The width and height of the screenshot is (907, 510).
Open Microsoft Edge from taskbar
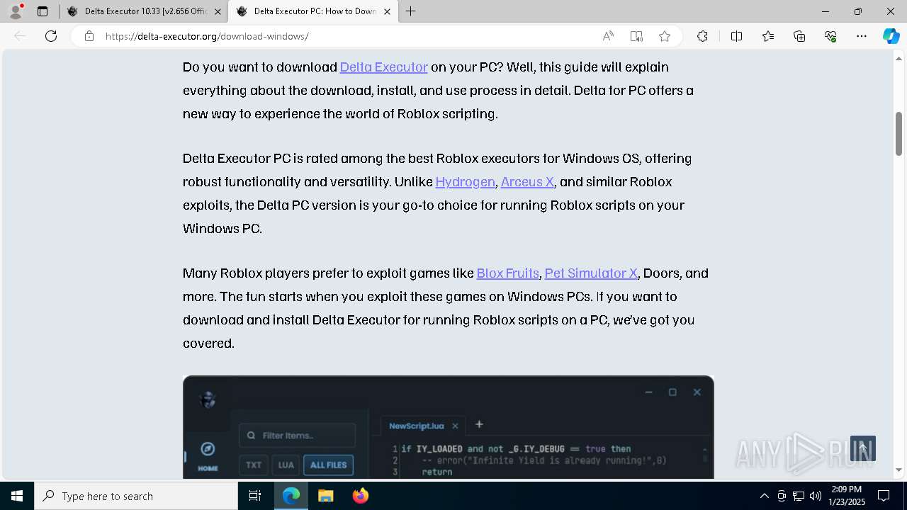point(291,496)
